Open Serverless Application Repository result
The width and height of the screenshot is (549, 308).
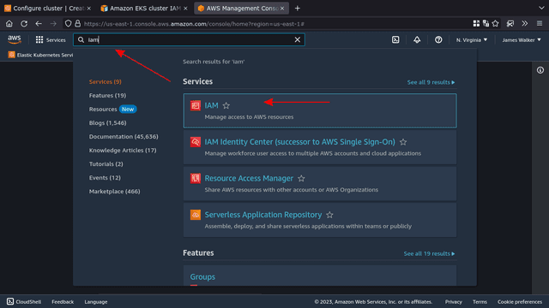(x=263, y=215)
